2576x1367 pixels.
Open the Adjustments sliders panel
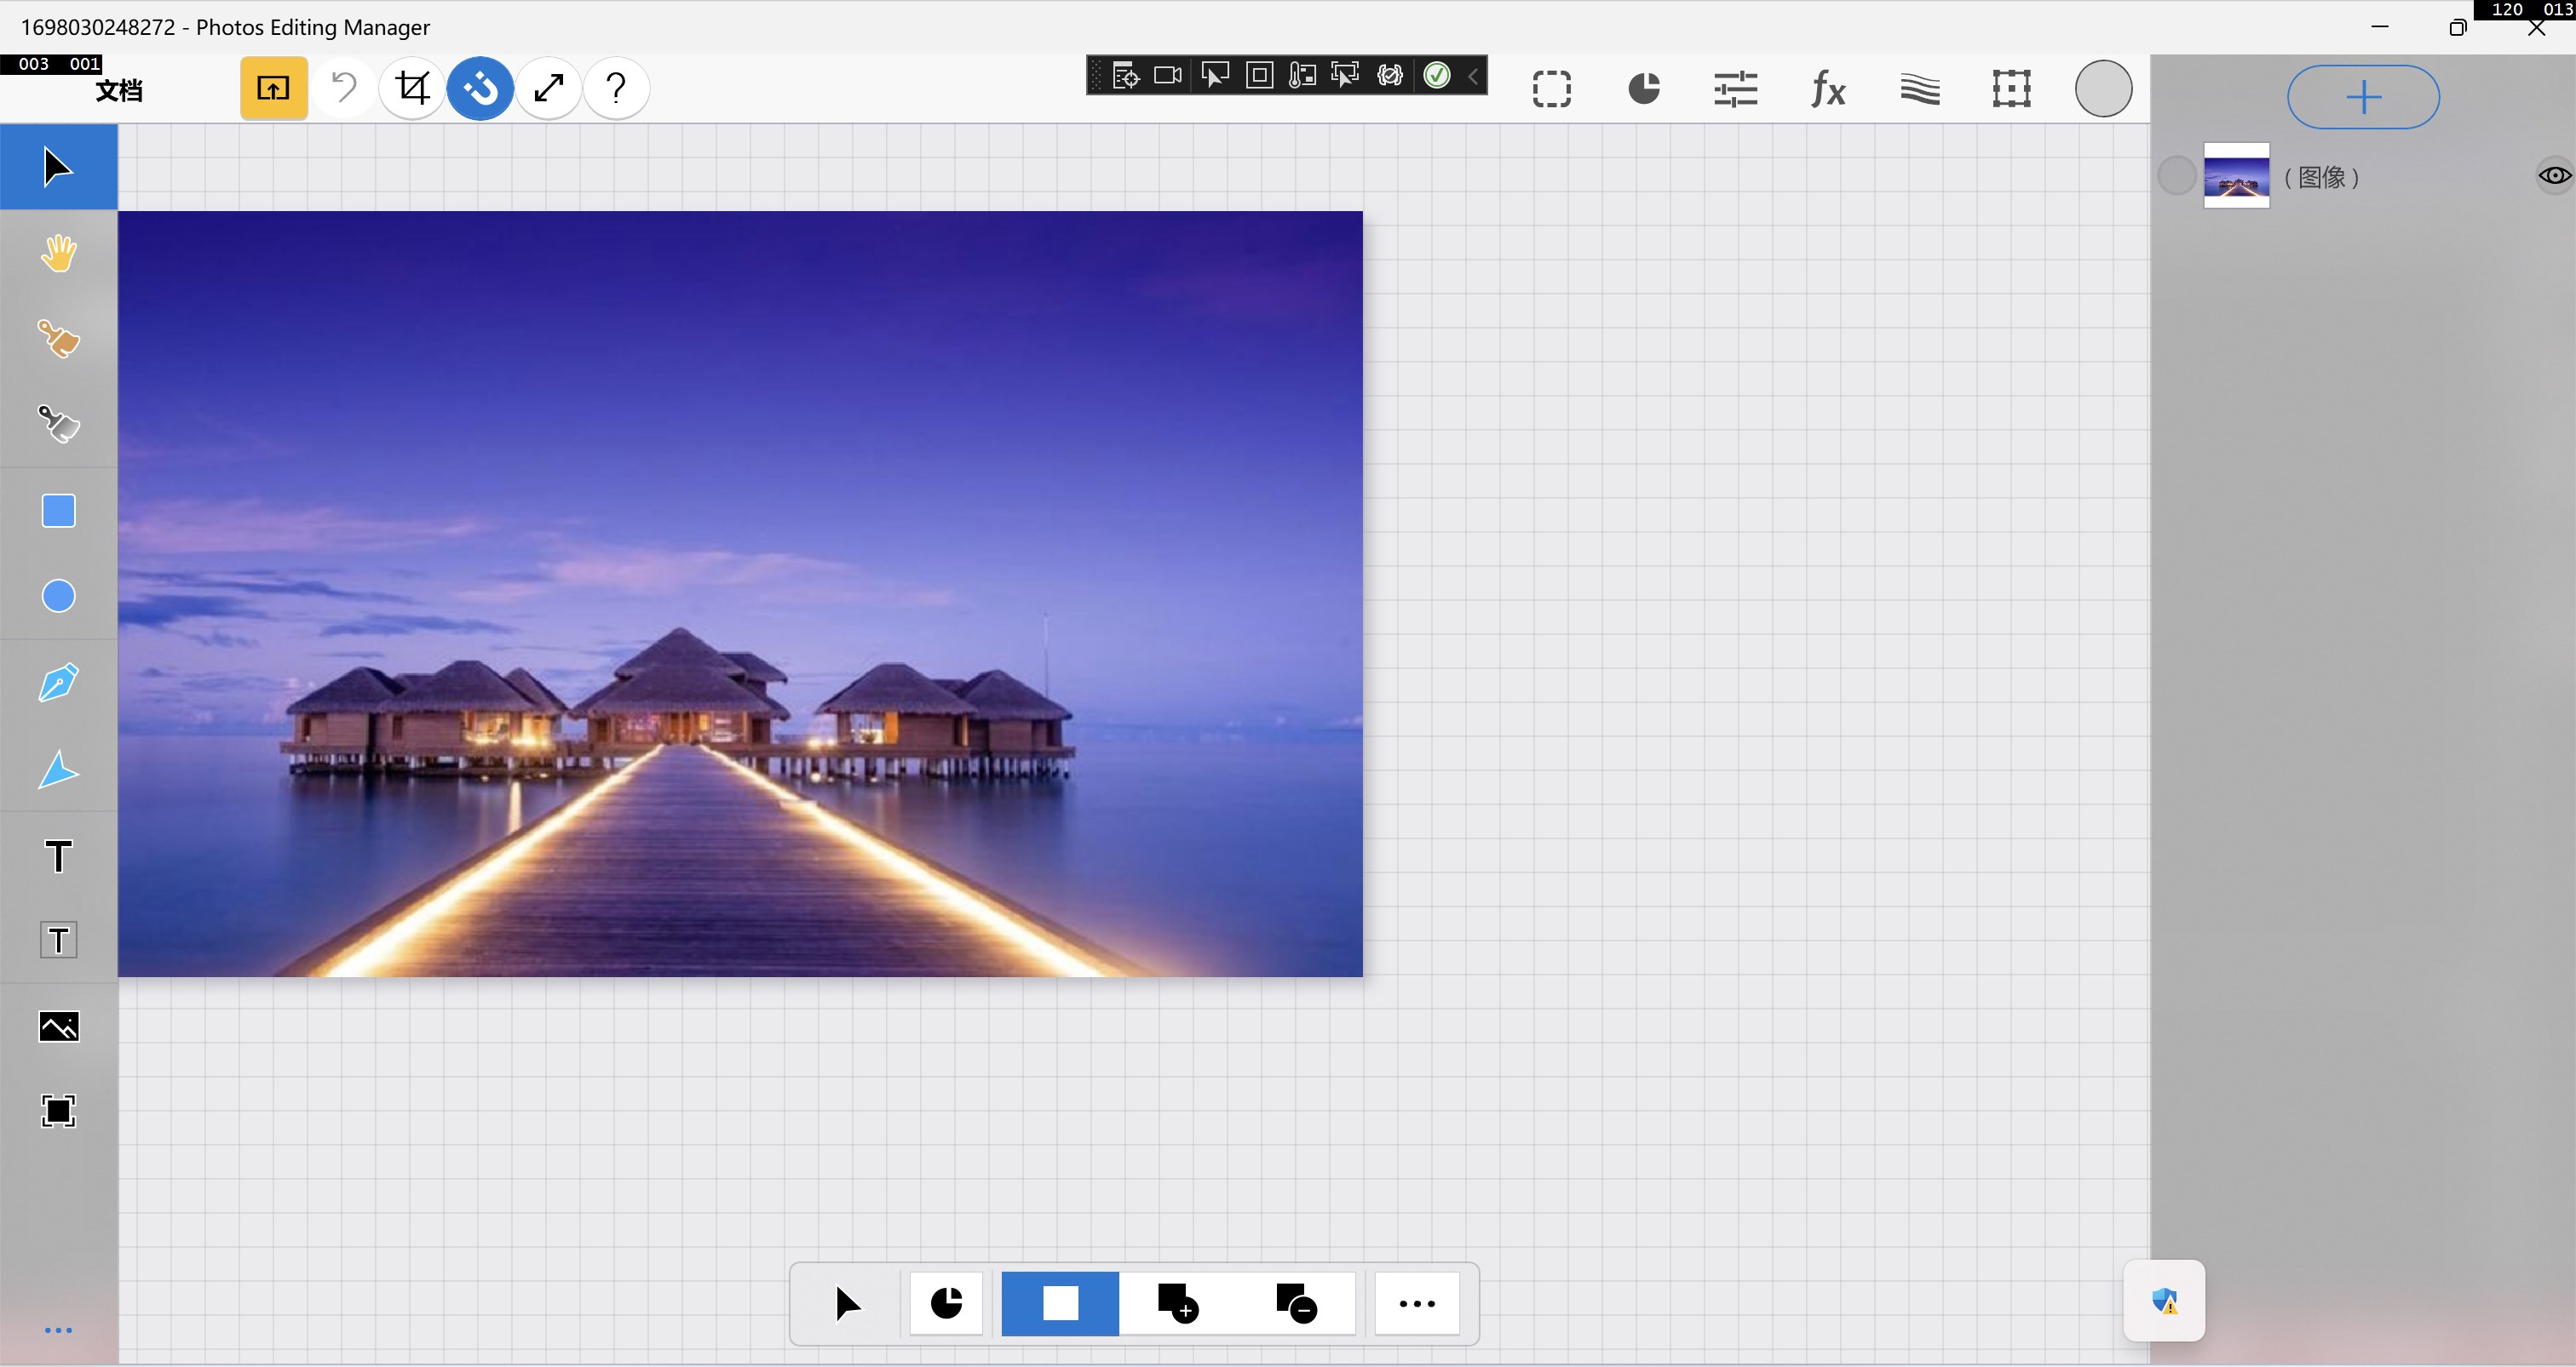coord(1735,89)
